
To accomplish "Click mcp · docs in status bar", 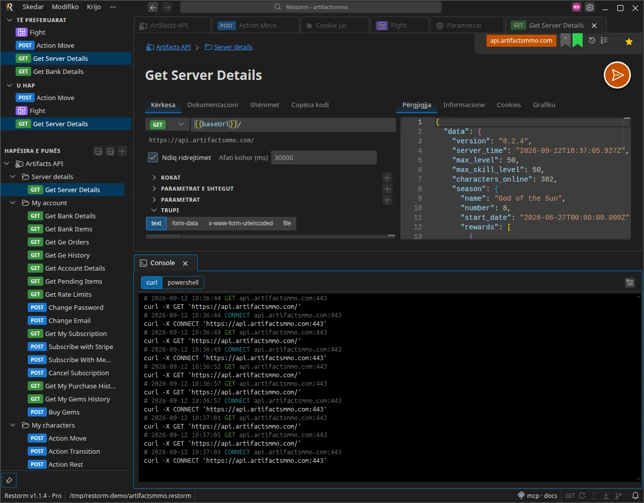I will (x=538, y=495).
